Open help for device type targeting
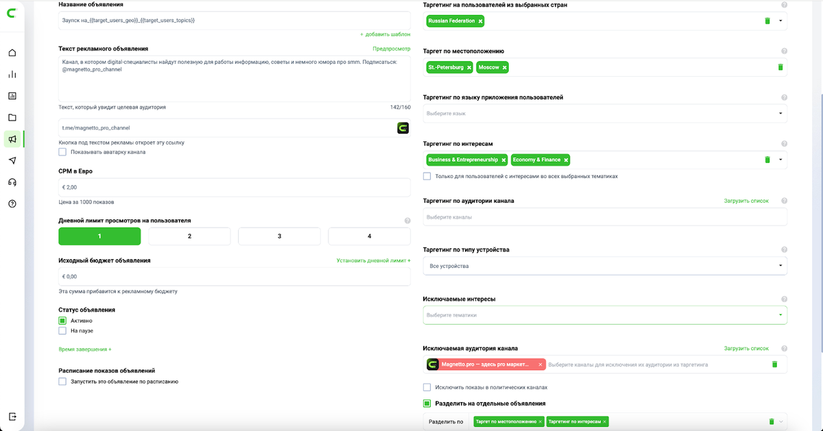 (x=784, y=250)
